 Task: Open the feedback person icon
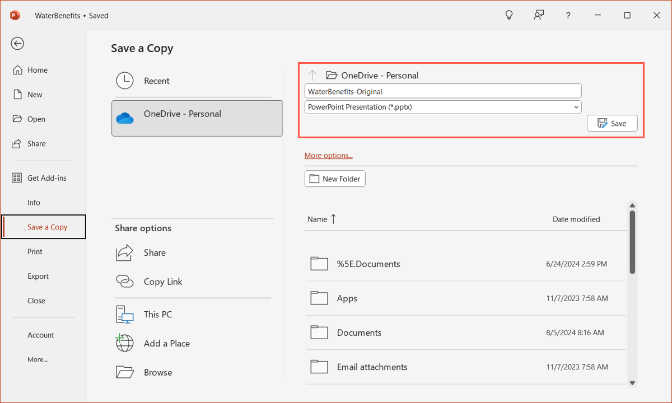click(539, 15)
